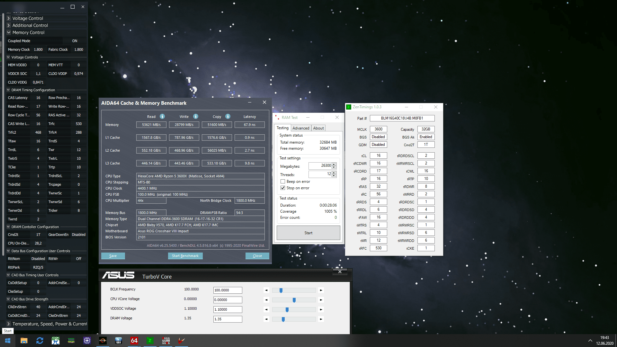The width and height of the screenshot is (617, 347).
Task: Switch to RAM Test binary taskbar icon
Action: coord(166,341)
